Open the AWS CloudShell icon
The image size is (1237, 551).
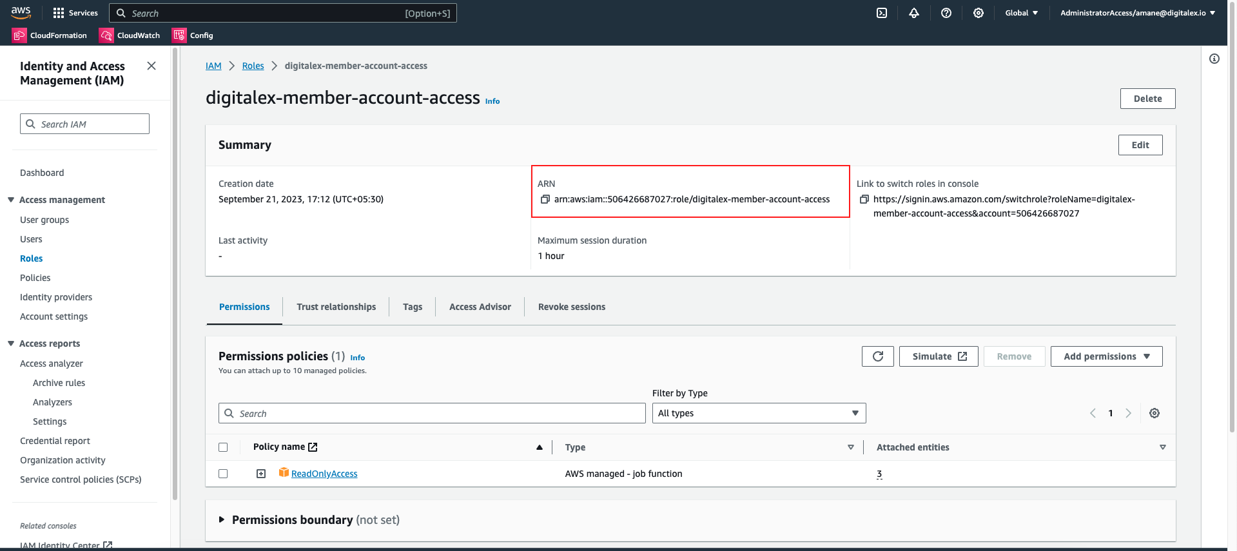pyautogui.click(x=882, y=13)
